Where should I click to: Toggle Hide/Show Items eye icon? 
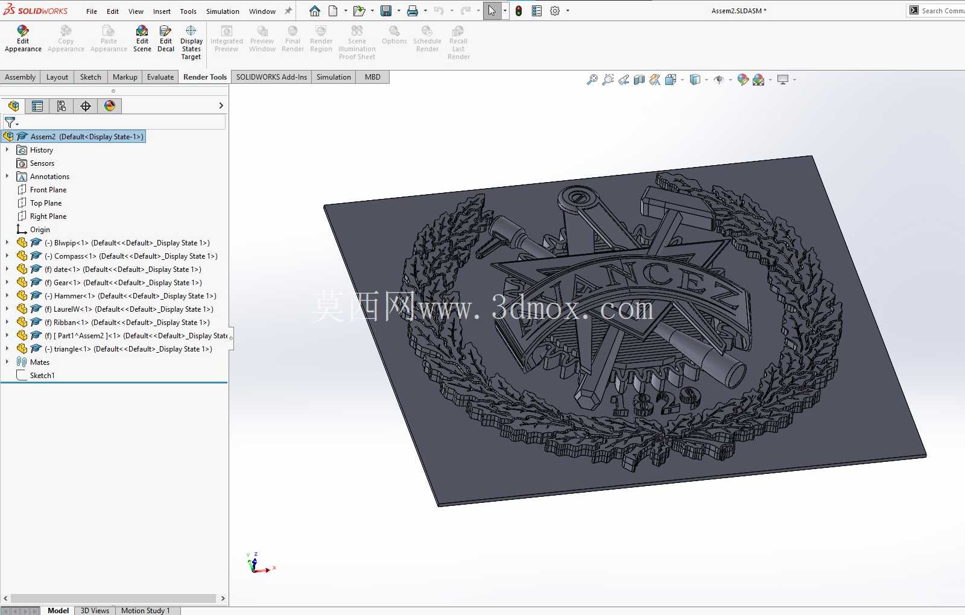[x=718, y=80]
